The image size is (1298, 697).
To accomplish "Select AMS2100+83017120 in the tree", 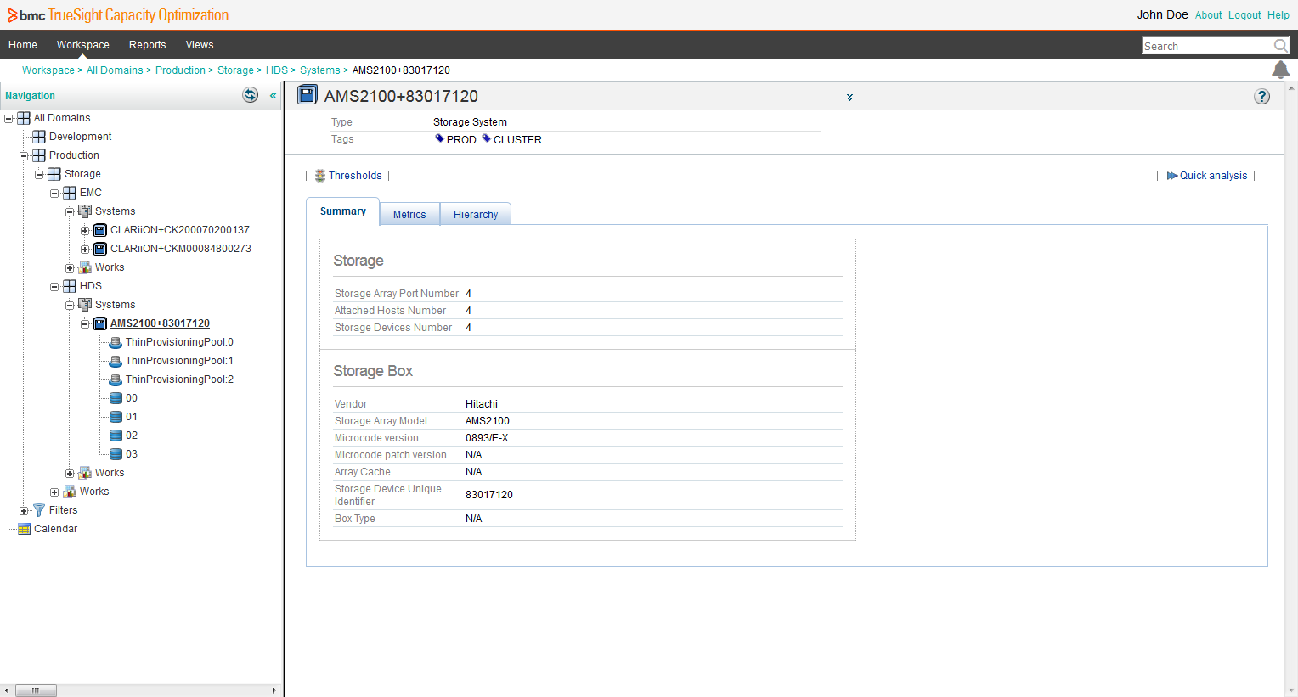I will (x=160, y=323).
